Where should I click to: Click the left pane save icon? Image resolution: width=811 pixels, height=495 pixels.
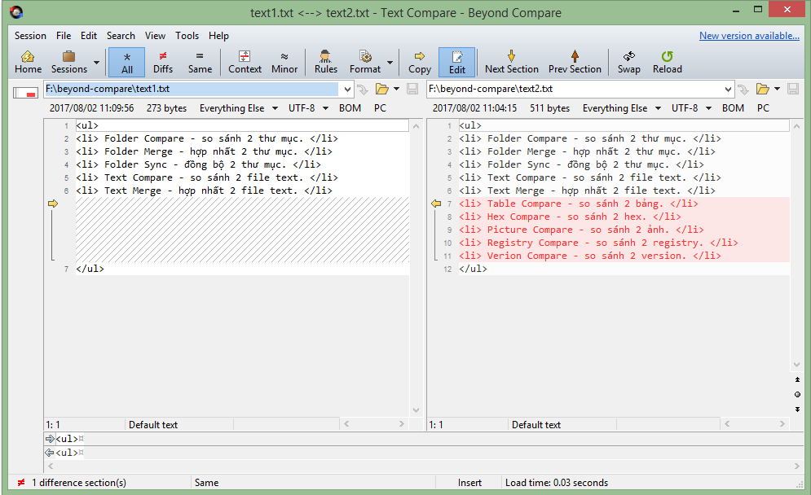pyautogui.click(x=412, y=89)
